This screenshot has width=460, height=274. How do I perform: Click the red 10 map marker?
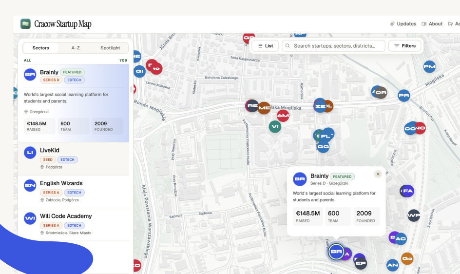156,69
